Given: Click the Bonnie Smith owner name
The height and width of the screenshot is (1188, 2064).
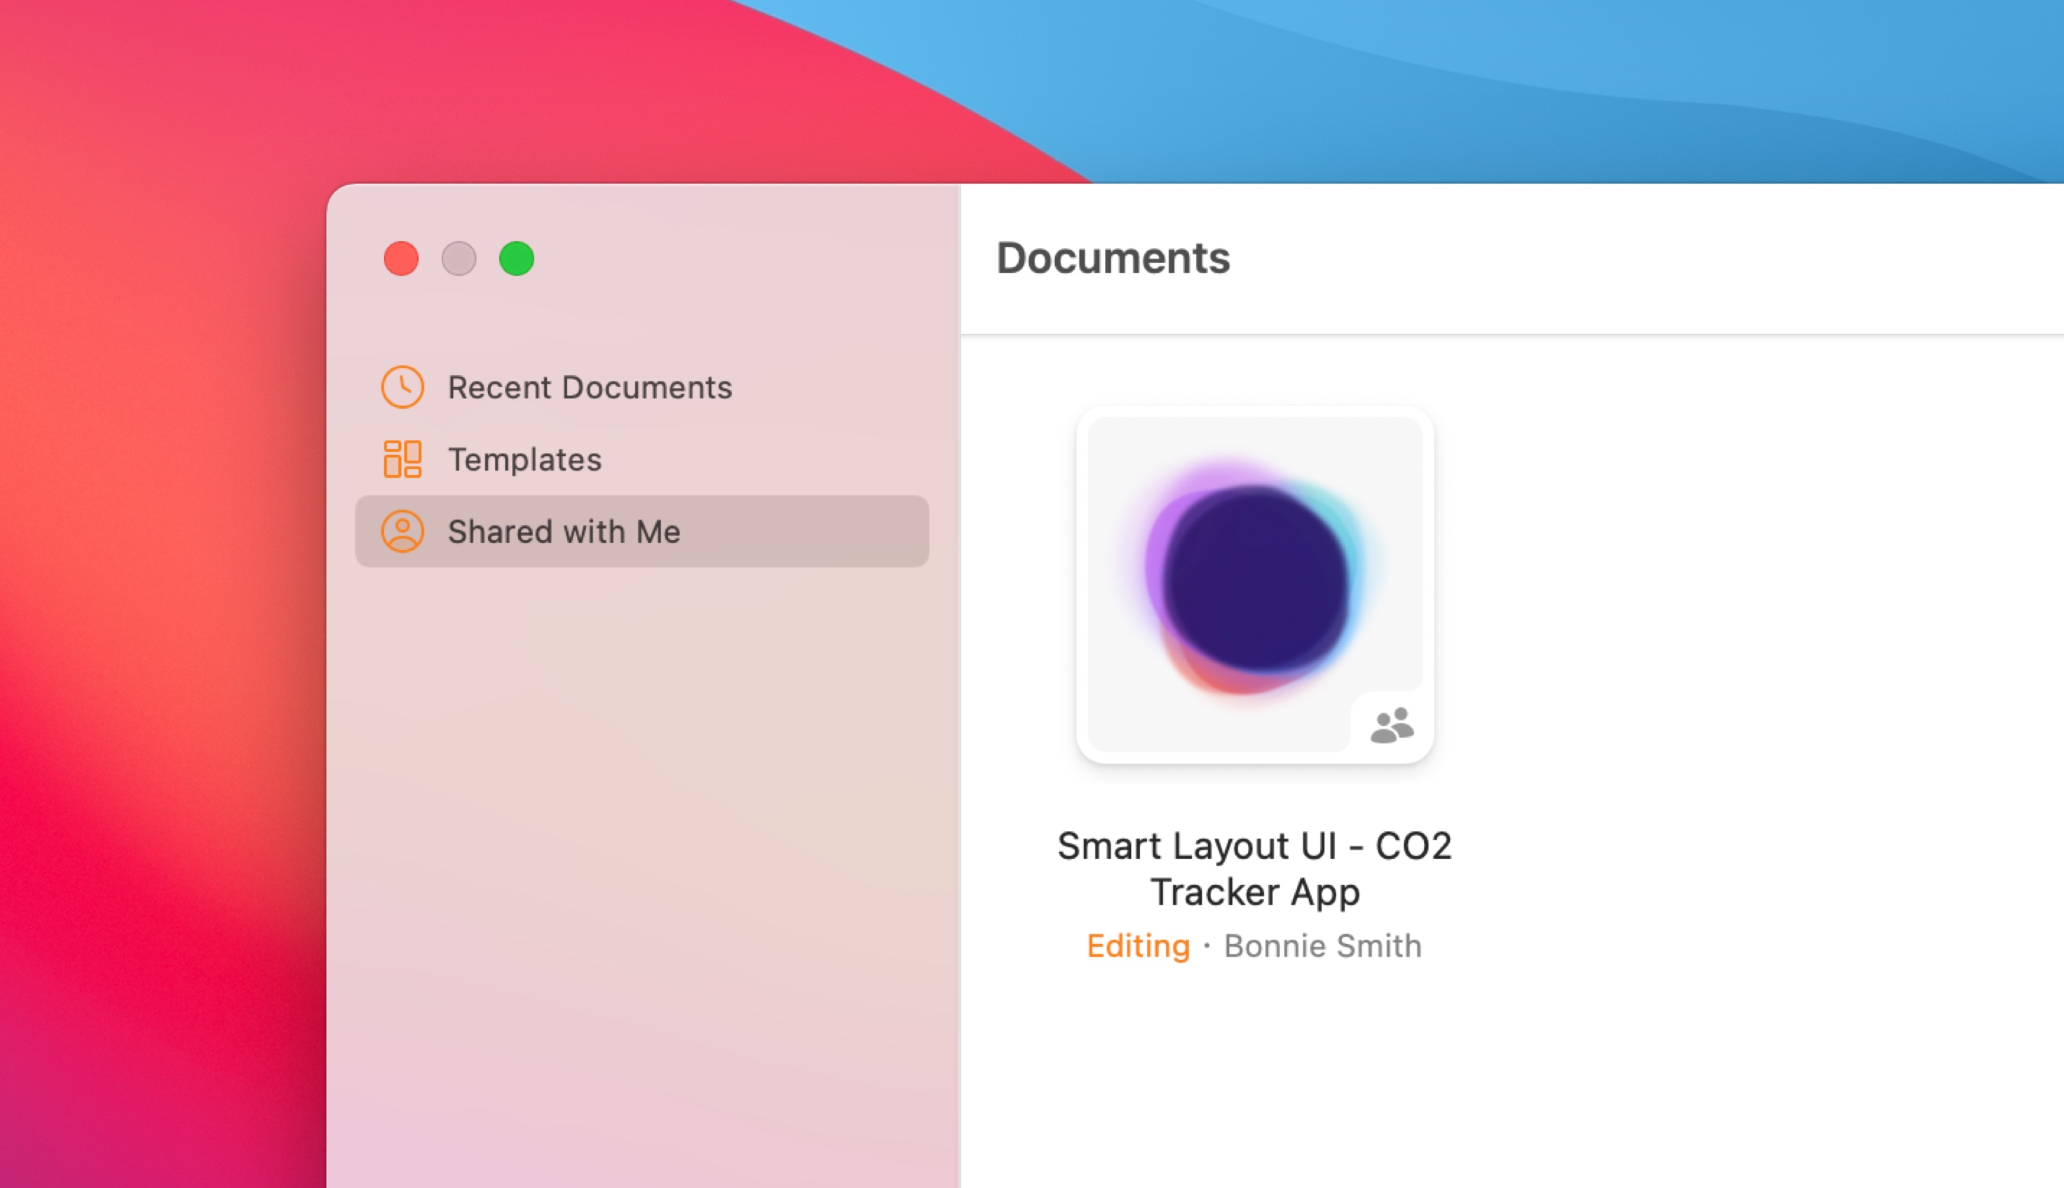Looking at the screenshot, I should point(1323,945).
